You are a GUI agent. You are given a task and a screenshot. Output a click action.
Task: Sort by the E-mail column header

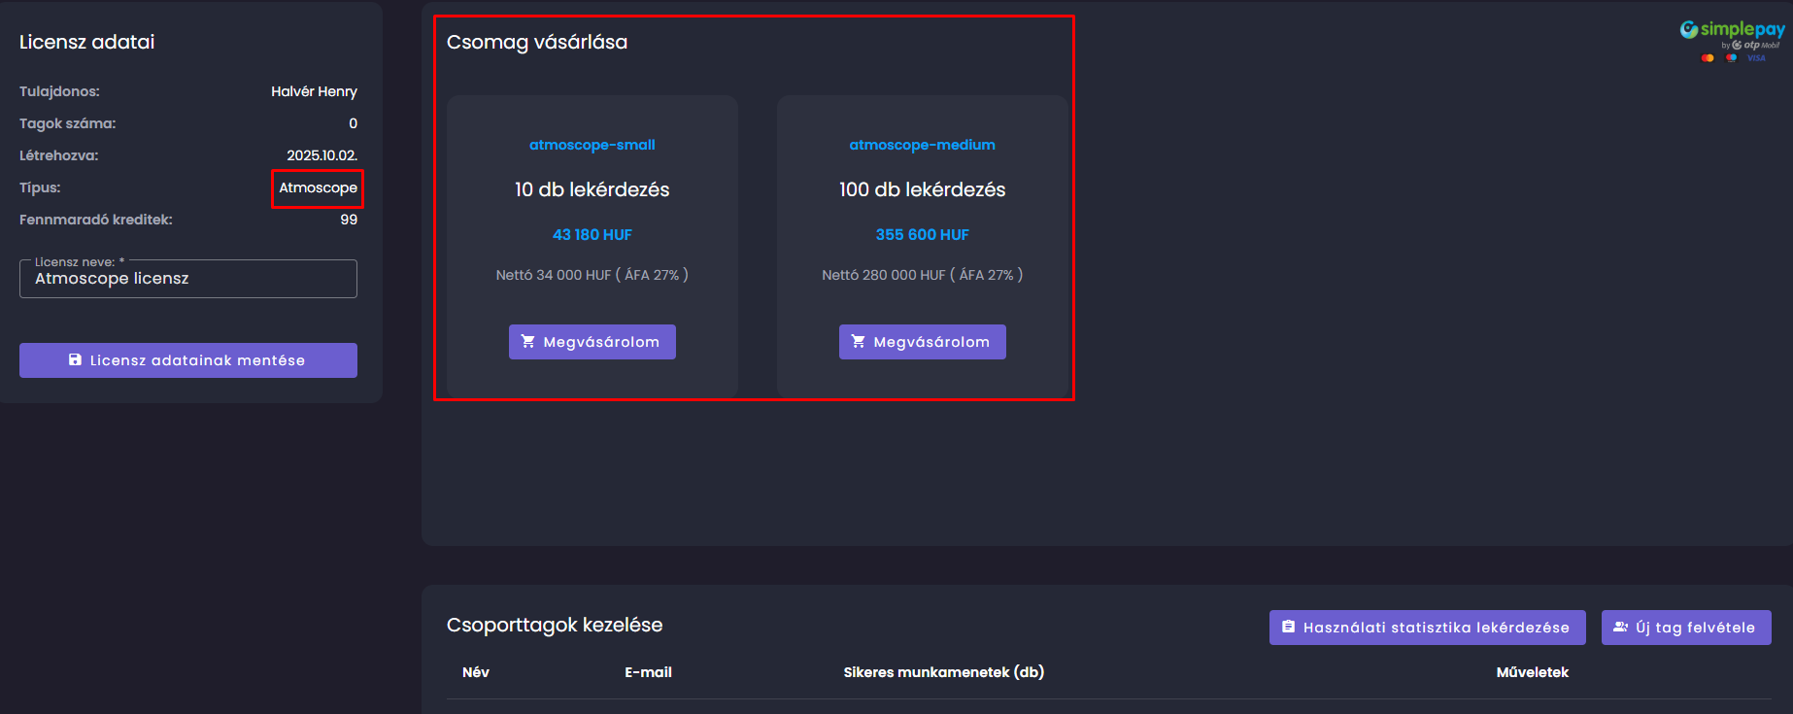[648, 672]
